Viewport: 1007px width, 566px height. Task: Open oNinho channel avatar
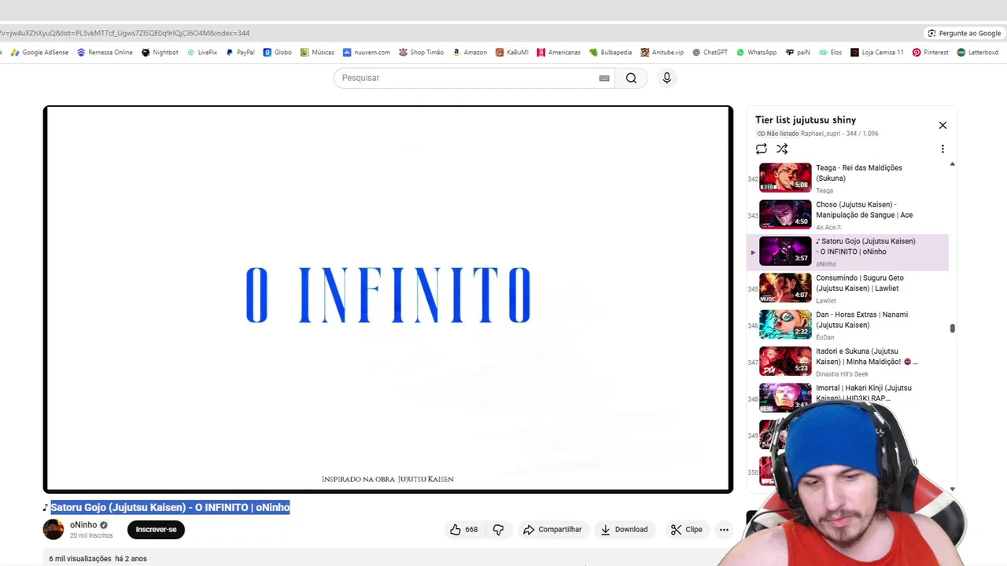pyautogui.click(x=53, y=529)
